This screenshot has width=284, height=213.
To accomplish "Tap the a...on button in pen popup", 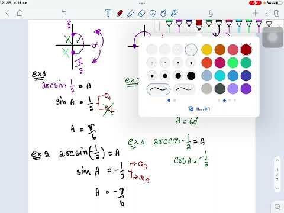I will (x=199, y=108).
